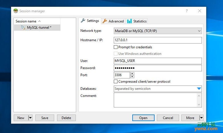Click the Open button
Screen dimensions: 223x133
143,118
